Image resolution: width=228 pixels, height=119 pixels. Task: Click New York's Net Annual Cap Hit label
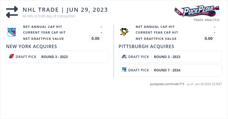(x=42, y=27)
